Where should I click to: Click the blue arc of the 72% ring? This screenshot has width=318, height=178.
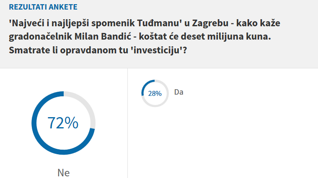tap(40, 142)
